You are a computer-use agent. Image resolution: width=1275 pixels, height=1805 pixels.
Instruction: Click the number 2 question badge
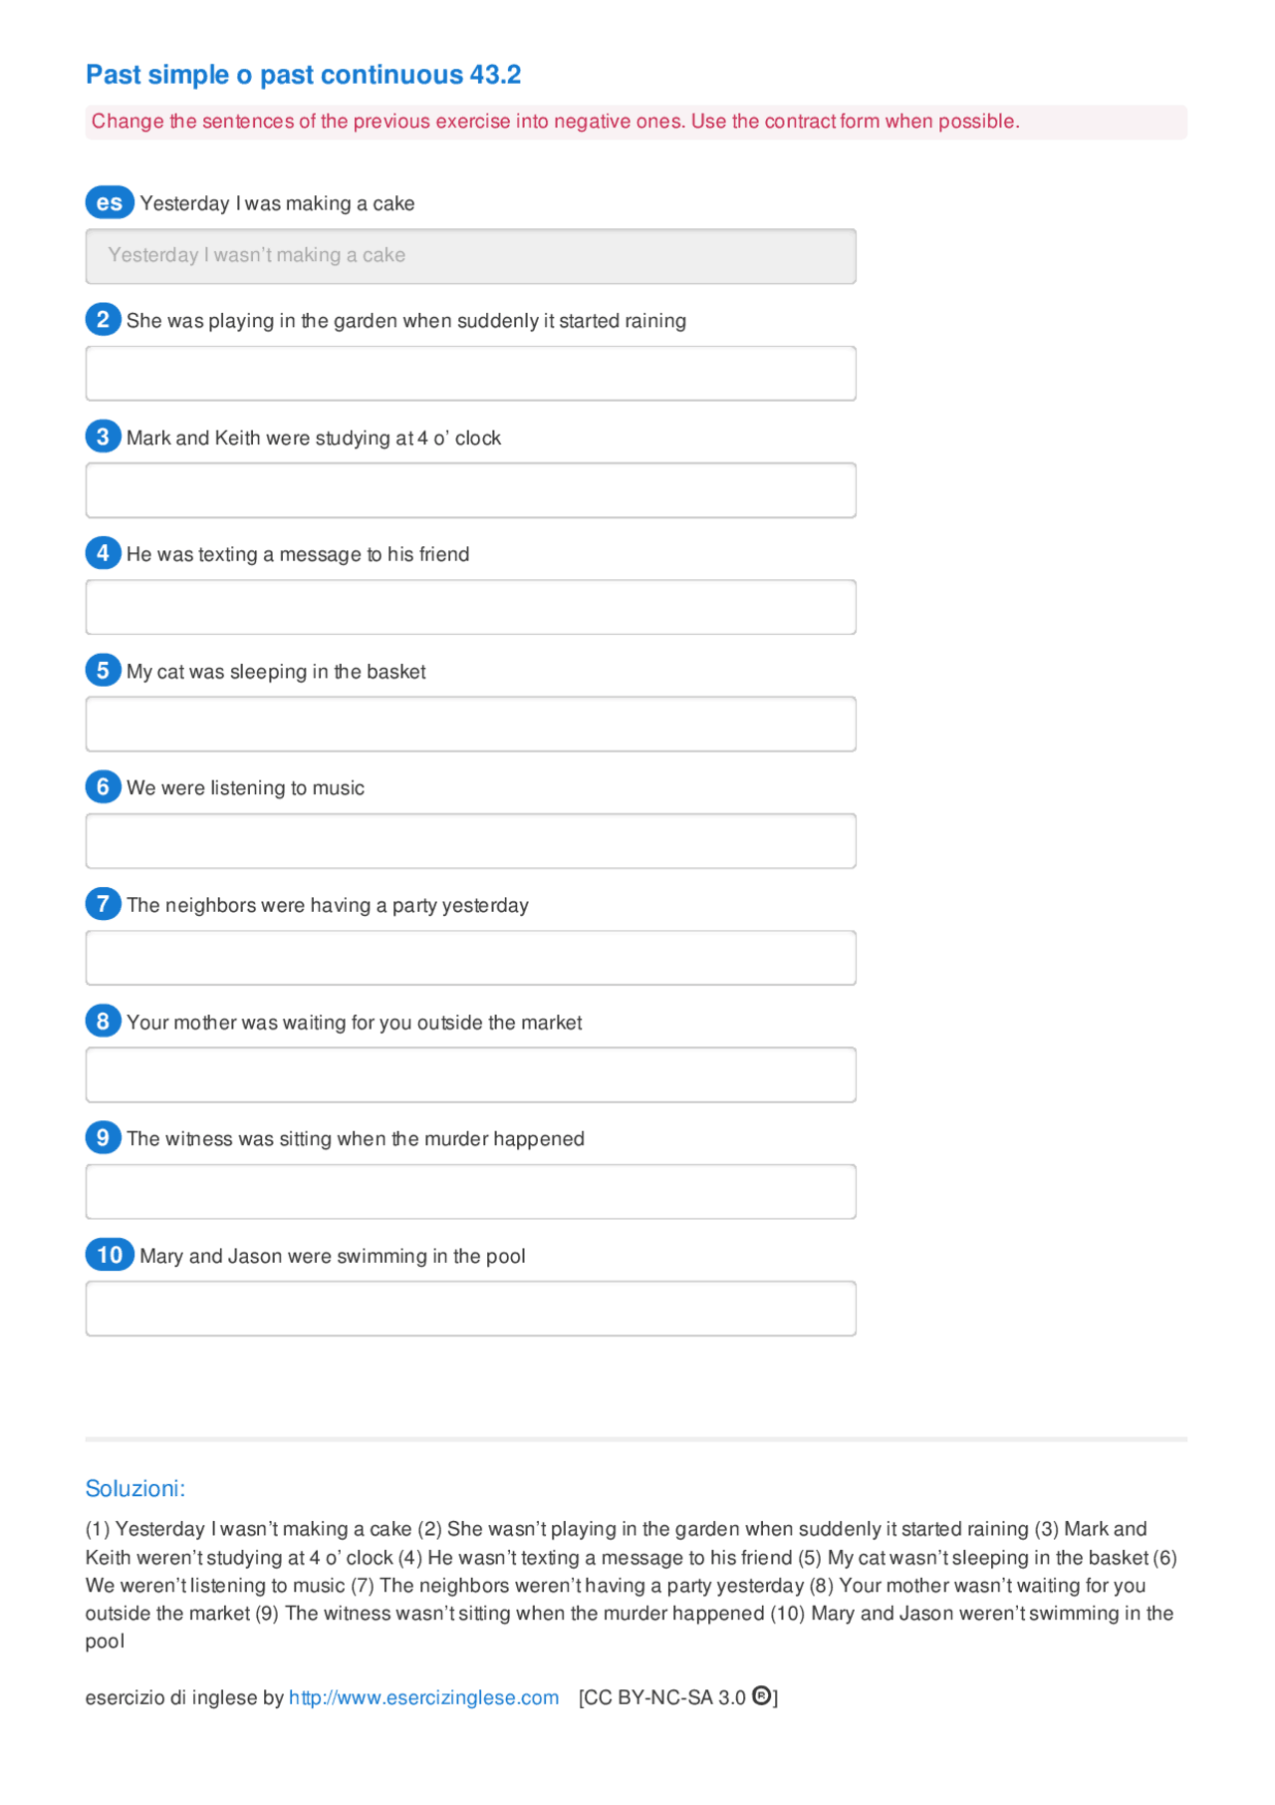click(103, 320)
